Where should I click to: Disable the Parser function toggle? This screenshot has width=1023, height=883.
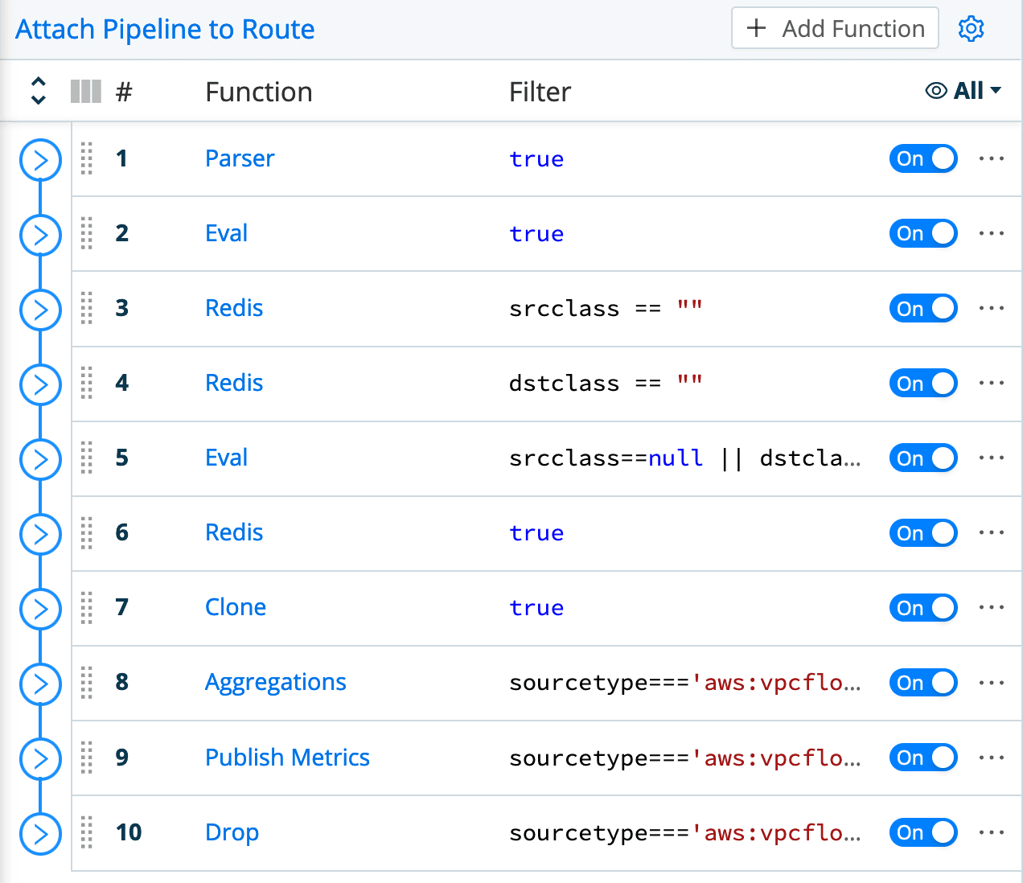pos(922,158)
